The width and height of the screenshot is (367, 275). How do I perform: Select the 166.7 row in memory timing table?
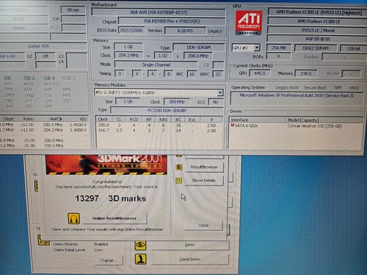(x=159, y=131)
